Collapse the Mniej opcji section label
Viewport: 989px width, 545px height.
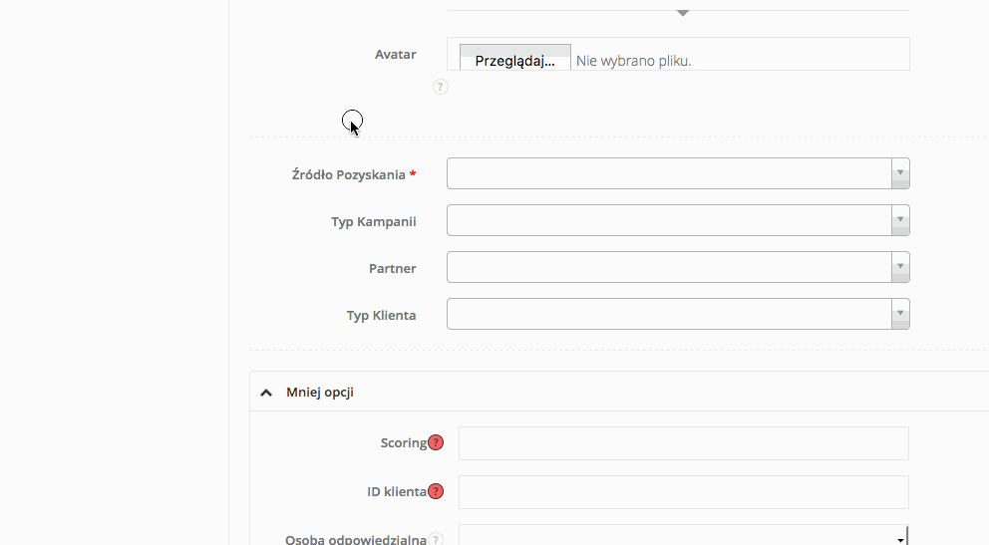tap(320, 393)
